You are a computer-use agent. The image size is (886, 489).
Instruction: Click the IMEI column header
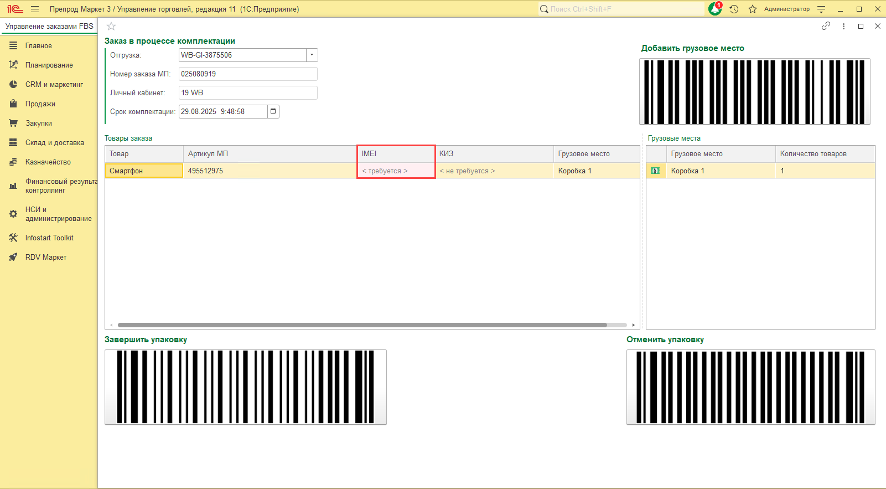396,153
